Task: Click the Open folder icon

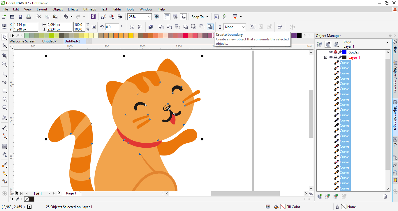Action: (x=12, y=17)
